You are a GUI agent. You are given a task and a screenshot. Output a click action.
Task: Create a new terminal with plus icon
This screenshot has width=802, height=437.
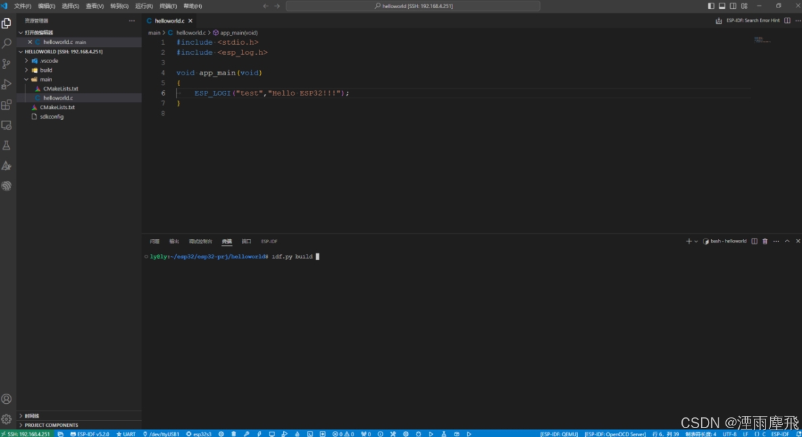[688, 241]
